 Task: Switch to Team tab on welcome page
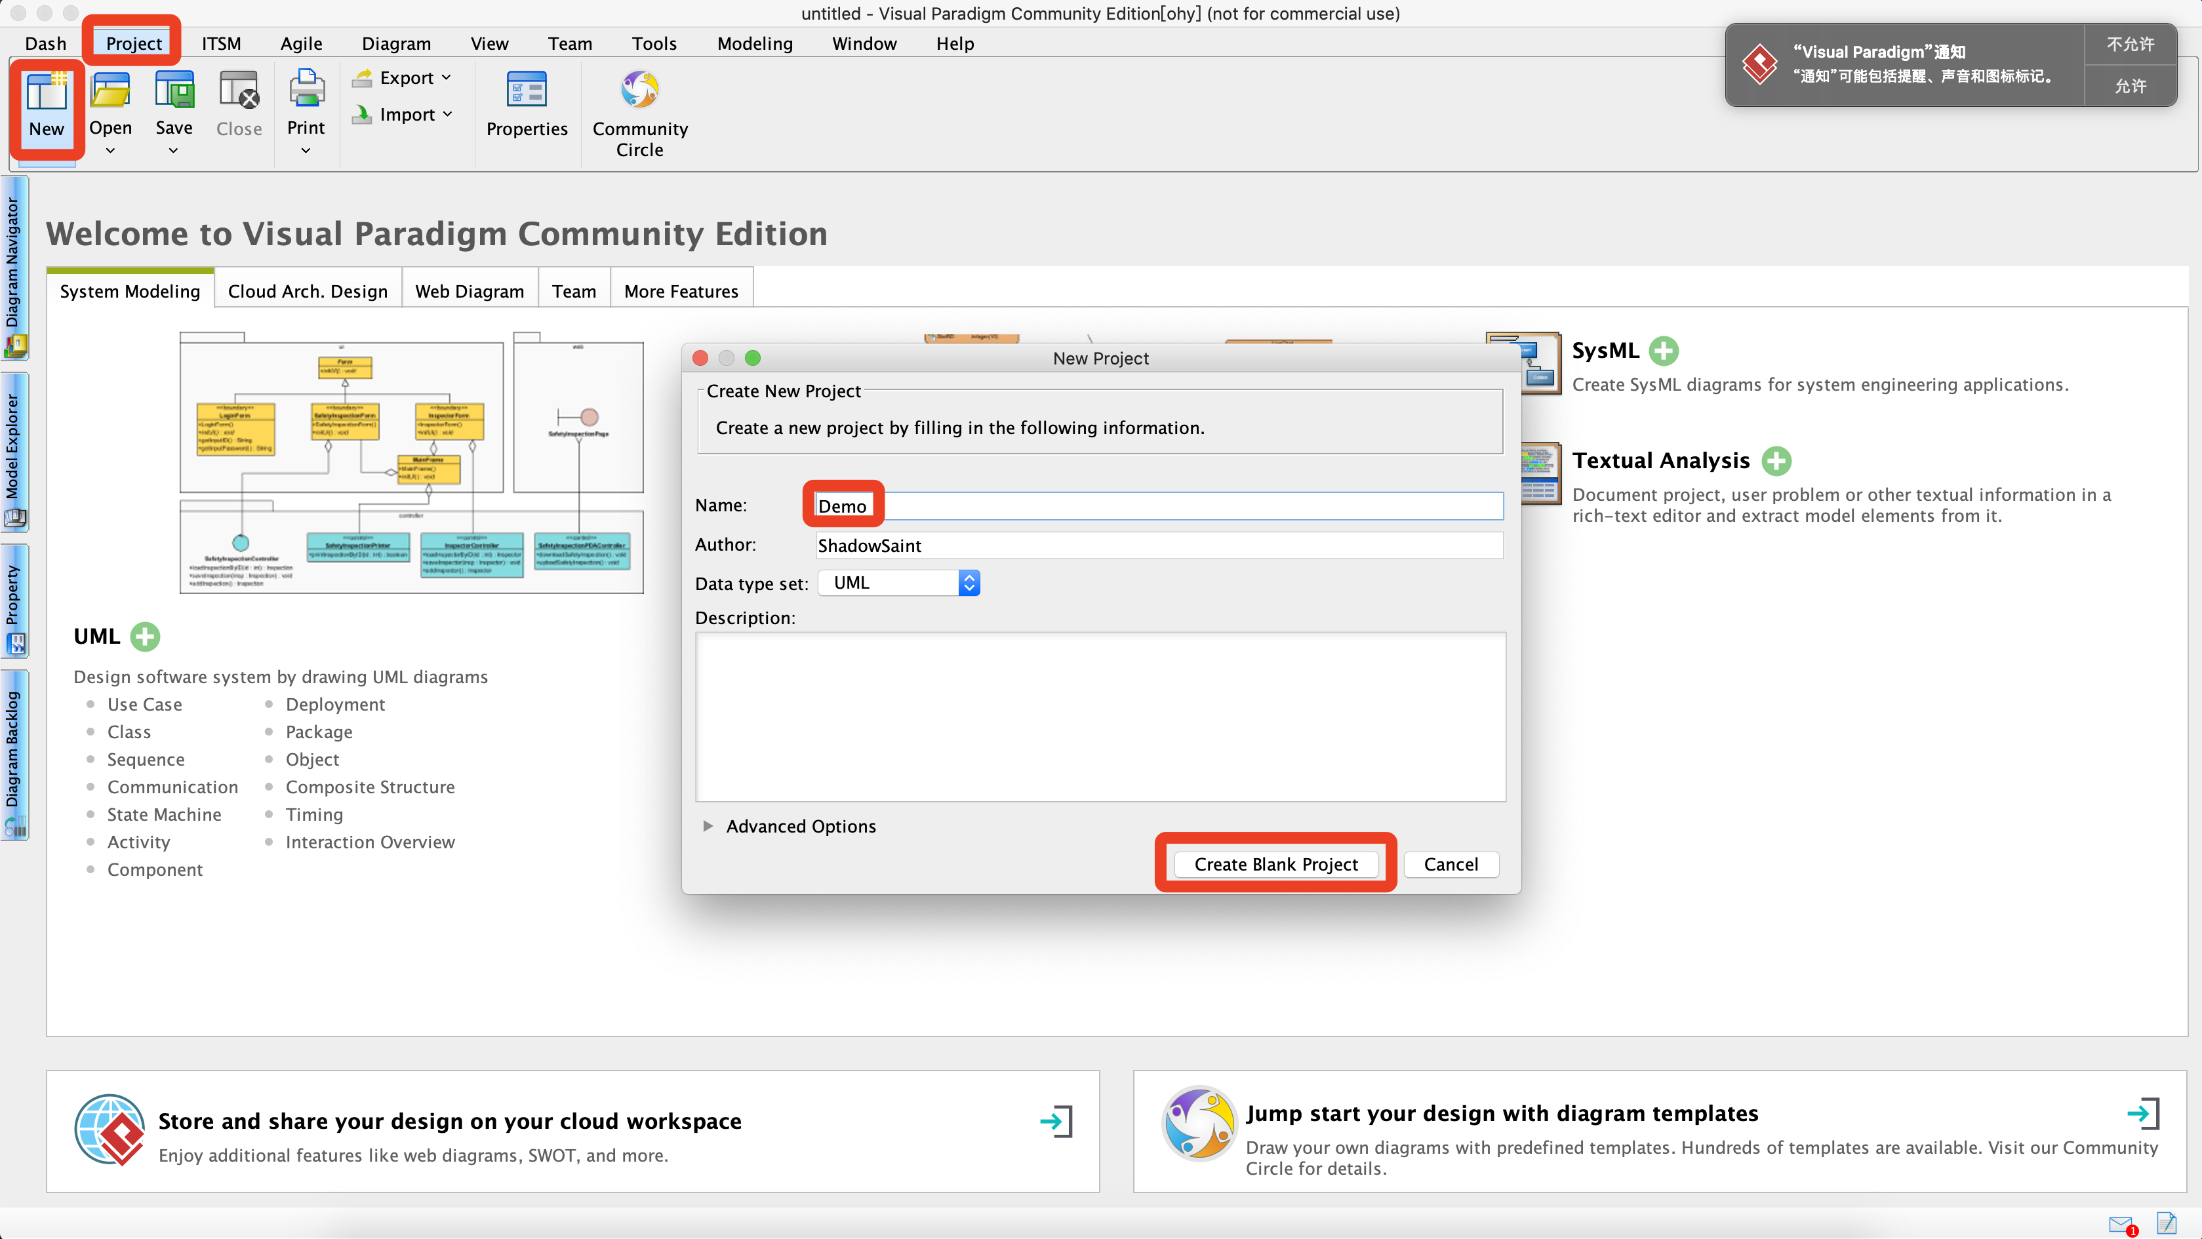(x=574, y=291)
